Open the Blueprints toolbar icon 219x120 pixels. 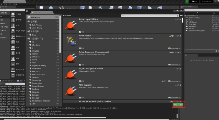pos(111,8)
